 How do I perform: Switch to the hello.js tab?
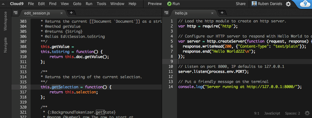pyautogui.click(x=181, y=13)
